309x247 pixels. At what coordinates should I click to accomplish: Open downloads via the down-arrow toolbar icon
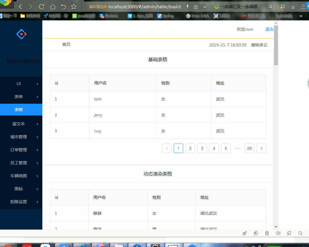tap(293, 6)
